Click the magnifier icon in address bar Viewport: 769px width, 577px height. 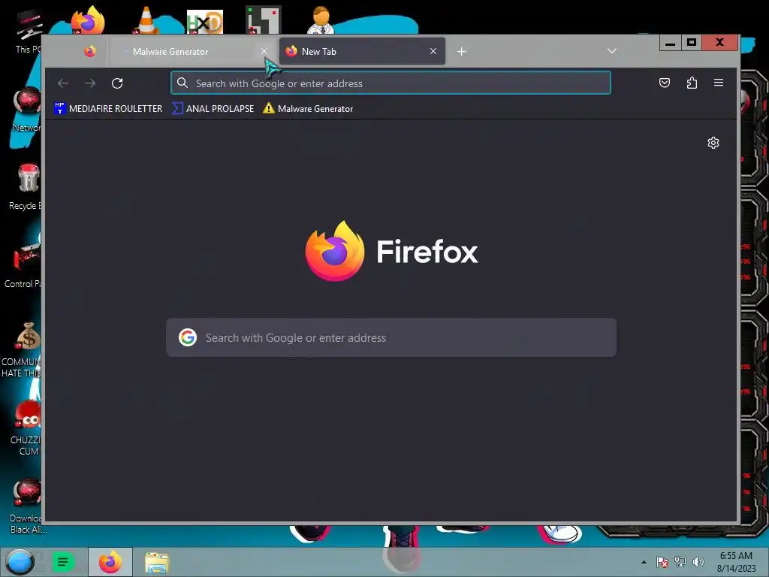[182, 83]
